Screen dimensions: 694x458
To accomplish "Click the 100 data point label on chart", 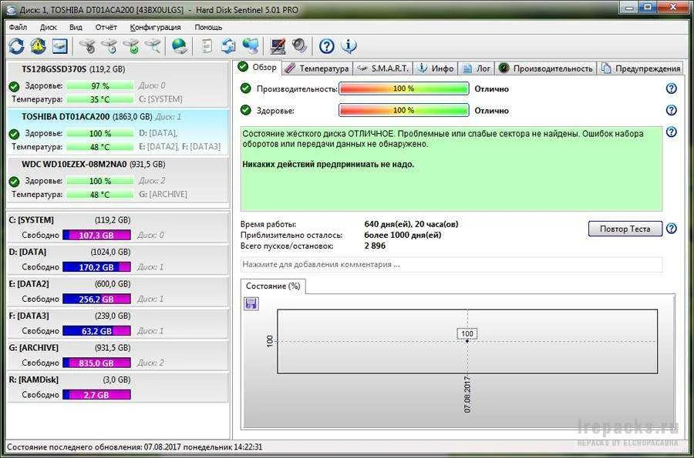I will (467, 334).
